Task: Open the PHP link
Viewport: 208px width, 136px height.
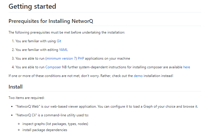Action: pos(81,58)
